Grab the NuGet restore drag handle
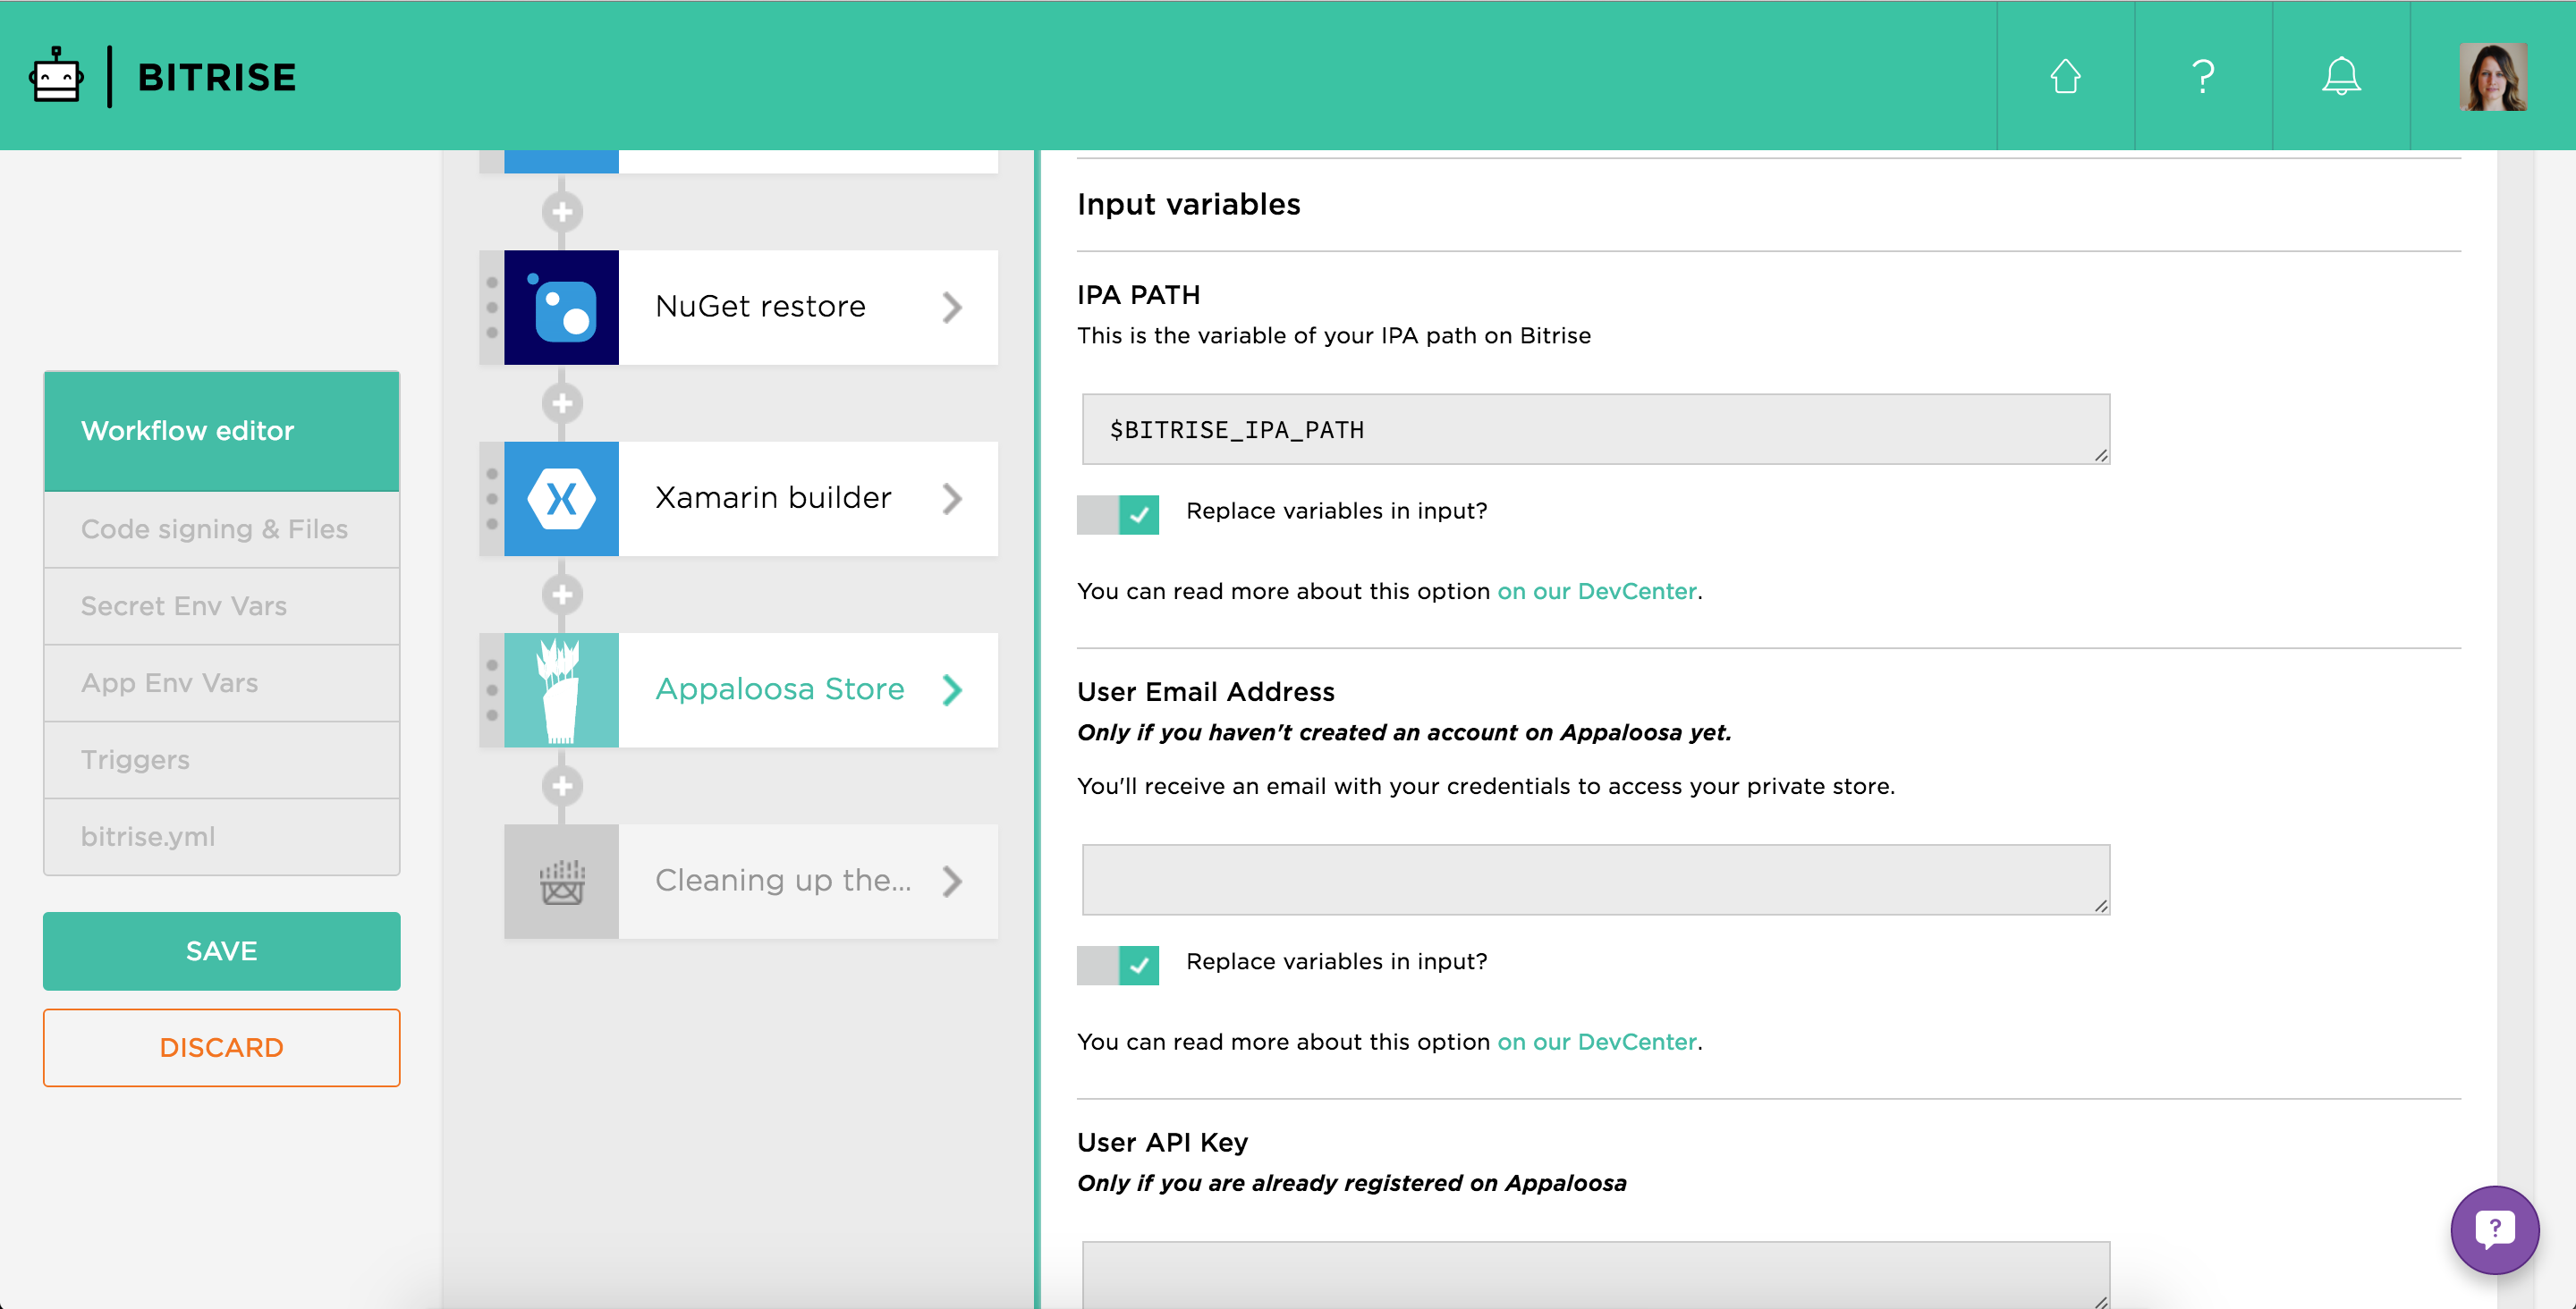2576x1309 pixels. click(x=492, y=307)
